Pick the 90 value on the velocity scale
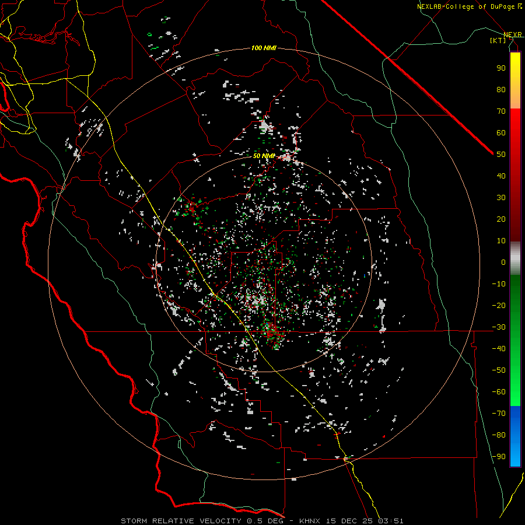 (501, 68)
